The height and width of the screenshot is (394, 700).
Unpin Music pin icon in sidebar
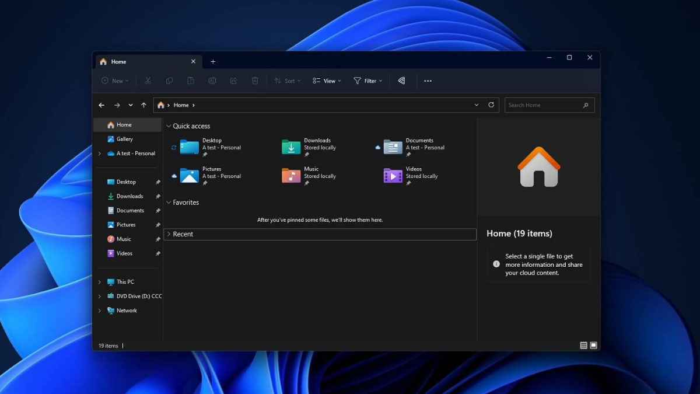[157, 239]
